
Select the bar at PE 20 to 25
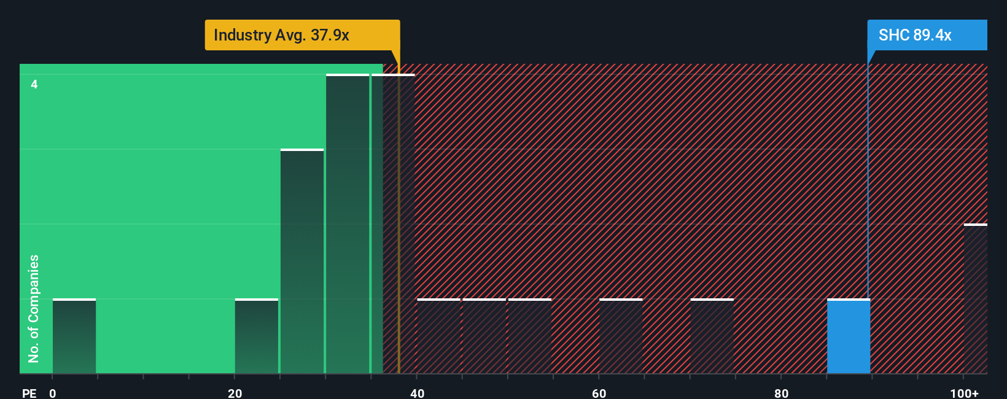coord(257,336)
